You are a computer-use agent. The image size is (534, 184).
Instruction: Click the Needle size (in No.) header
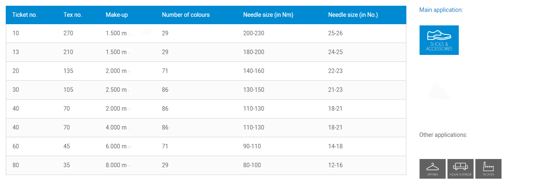pos(353,15)
